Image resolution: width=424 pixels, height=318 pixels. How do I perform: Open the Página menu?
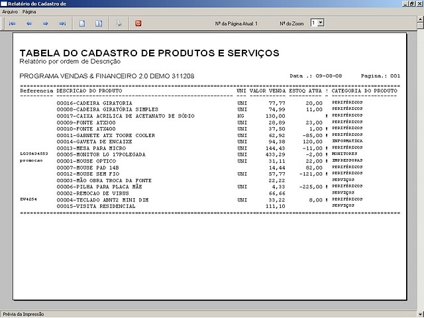coord(29,12)
